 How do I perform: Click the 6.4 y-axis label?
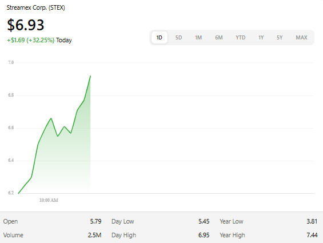pos(11,160)
